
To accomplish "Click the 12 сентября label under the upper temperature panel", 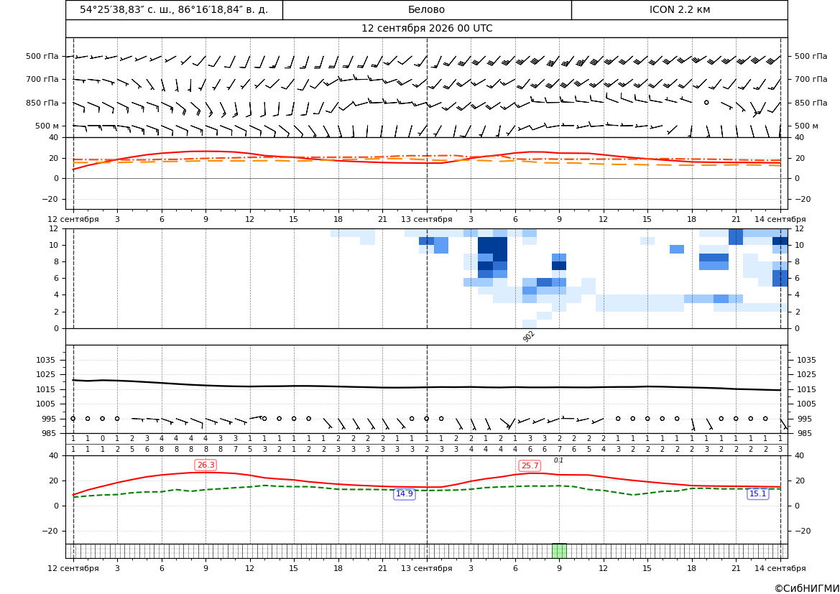I will pos(73,219).
